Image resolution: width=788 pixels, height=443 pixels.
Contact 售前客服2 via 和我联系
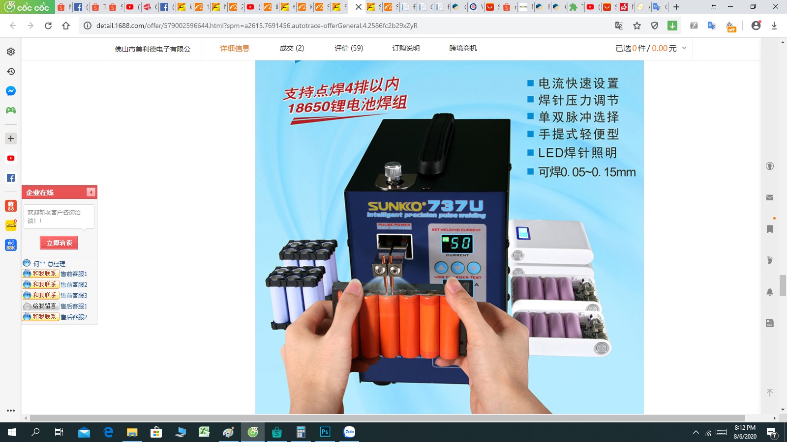coord(41,284)
